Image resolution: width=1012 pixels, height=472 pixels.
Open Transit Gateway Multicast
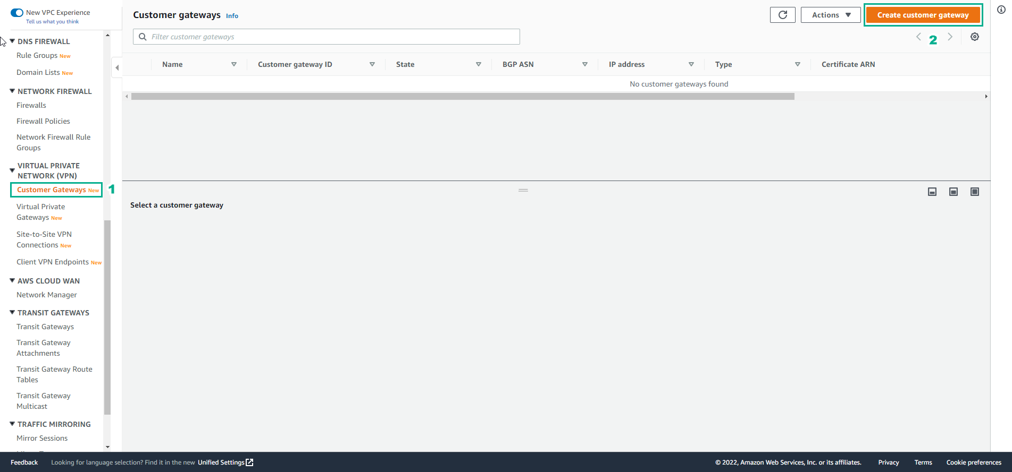click(x=44, y=401)
